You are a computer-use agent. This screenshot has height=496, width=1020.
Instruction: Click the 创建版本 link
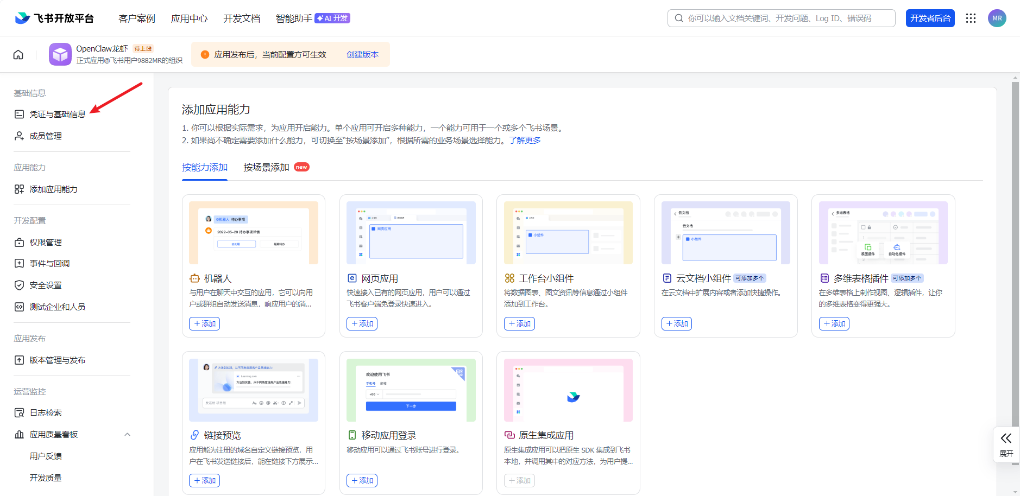(362, 55)
